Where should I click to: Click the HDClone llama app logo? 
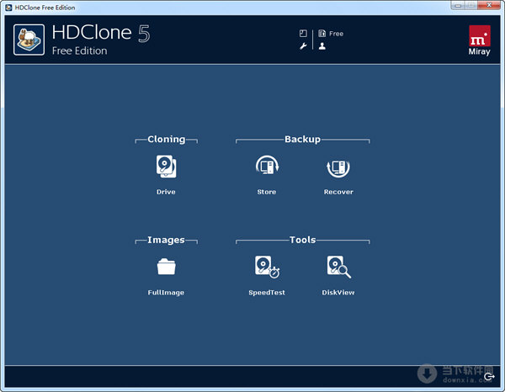pyautogui.click(x=29, y=40)
